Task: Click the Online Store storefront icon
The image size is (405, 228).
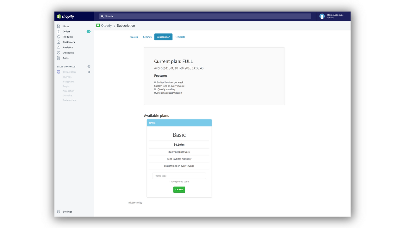Action: point(59,72)
